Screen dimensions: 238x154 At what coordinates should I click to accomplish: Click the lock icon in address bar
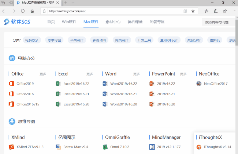[x=44, y=11]
